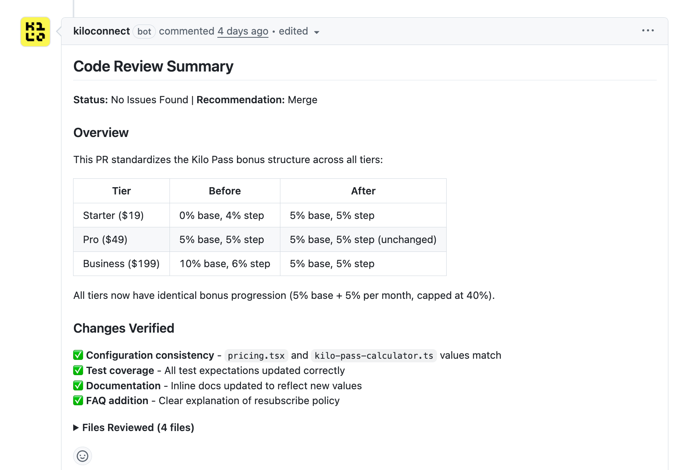Image resolution: width=678 pixels, height=470 pixels.
Task: Click the Tier column header
Action: (x=122, y=191)
